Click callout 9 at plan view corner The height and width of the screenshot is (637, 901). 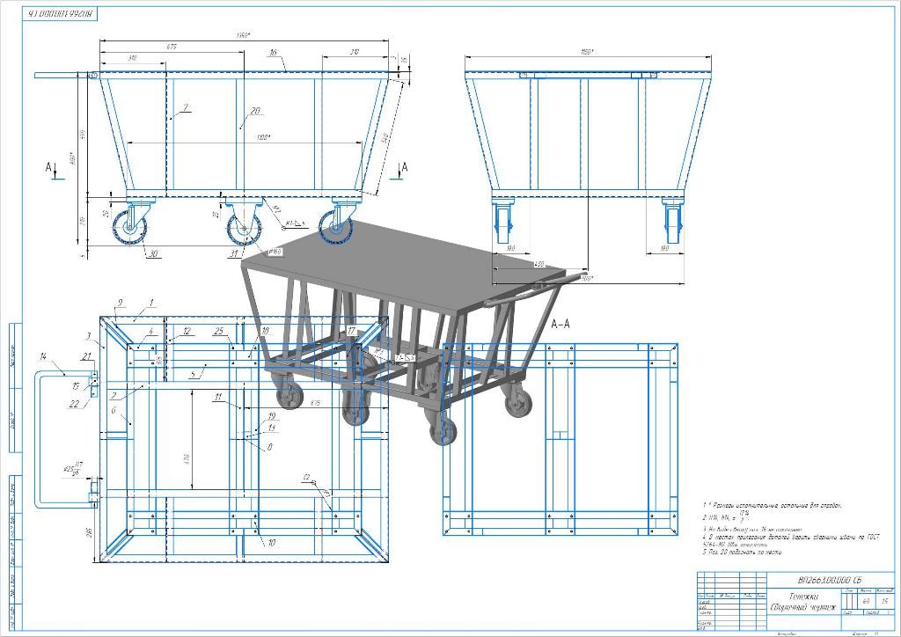point(120,303)
